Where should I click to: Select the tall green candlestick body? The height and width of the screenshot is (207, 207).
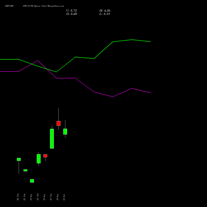point(52,139)
